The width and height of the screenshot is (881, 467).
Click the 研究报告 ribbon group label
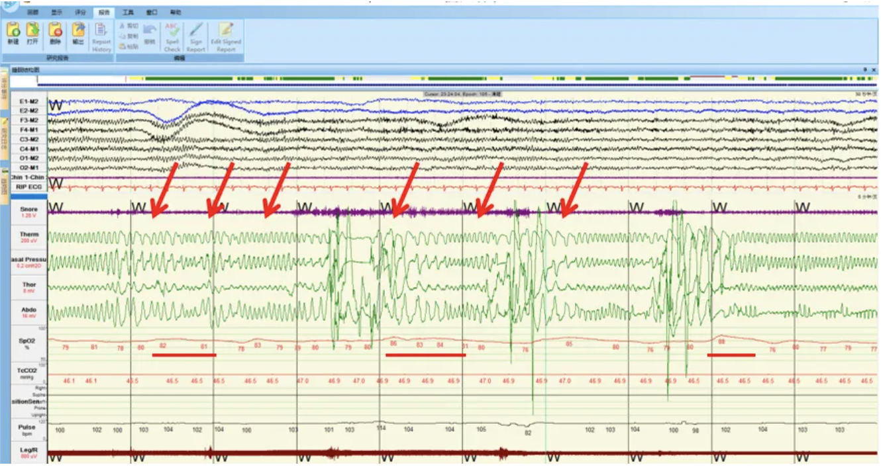[x=58, y=58]
